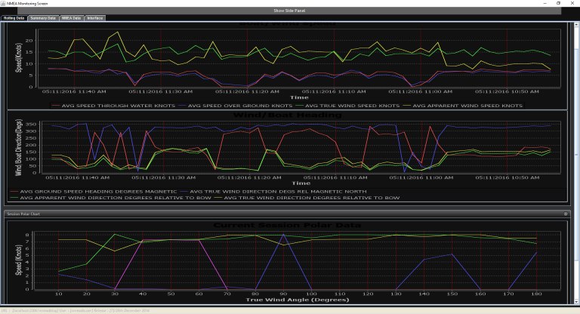This screenshot has height=314, width=580.
Task: Click the AVG SPEED THROUGH WATER KNOTS legend entry
Action: (x=113, y=106)
